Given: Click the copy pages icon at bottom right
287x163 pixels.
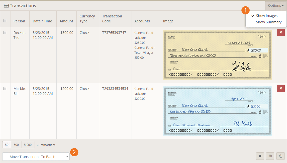Looking at the screenshot, I should coord(281,156).
